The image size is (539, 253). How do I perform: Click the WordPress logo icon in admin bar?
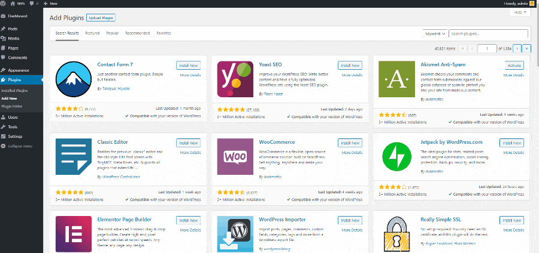tap(3, 4)
